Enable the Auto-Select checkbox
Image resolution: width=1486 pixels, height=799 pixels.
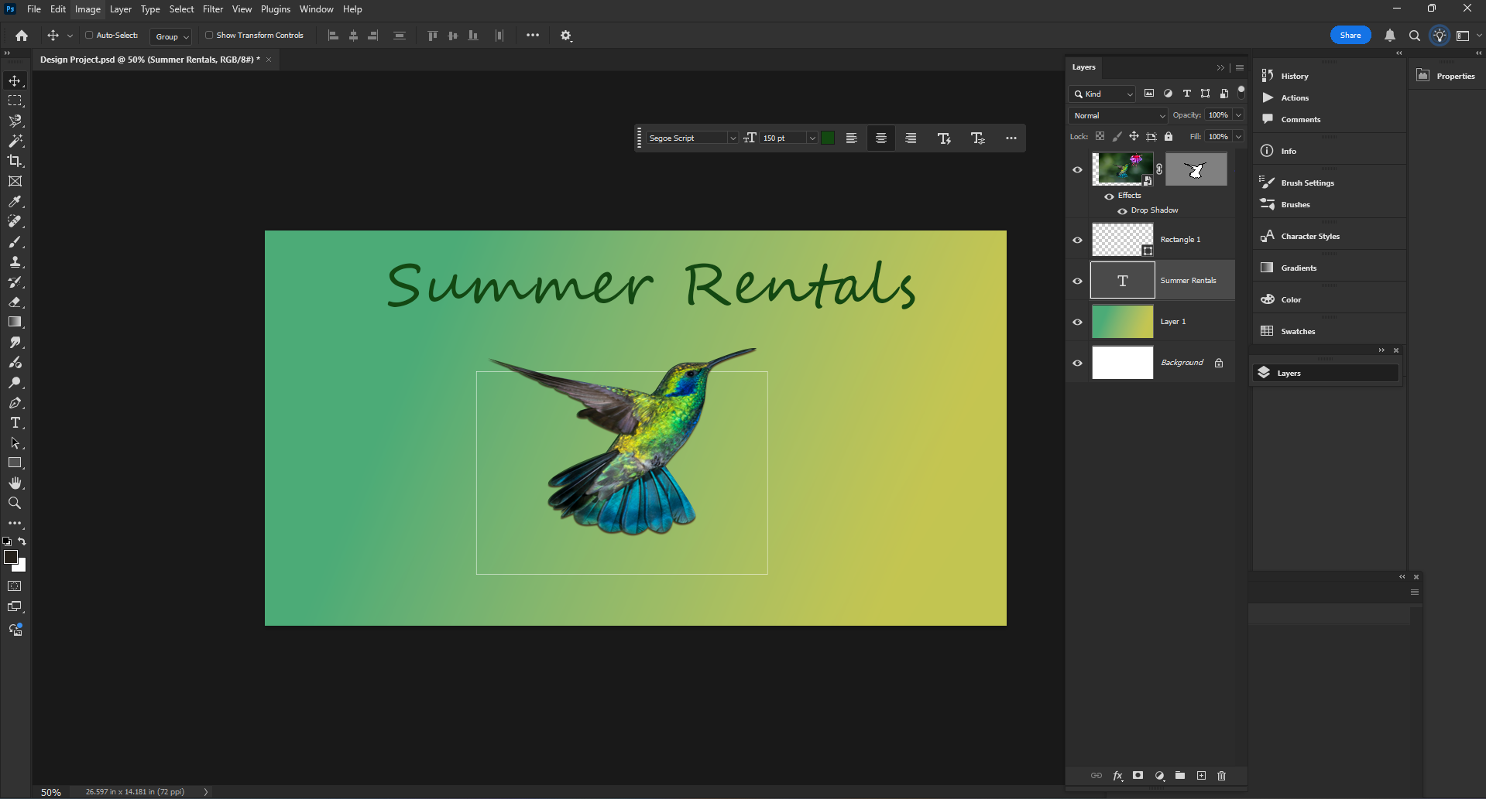point(89,36)
